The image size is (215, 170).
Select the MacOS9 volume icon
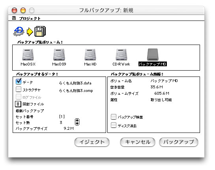click(59, 54)
